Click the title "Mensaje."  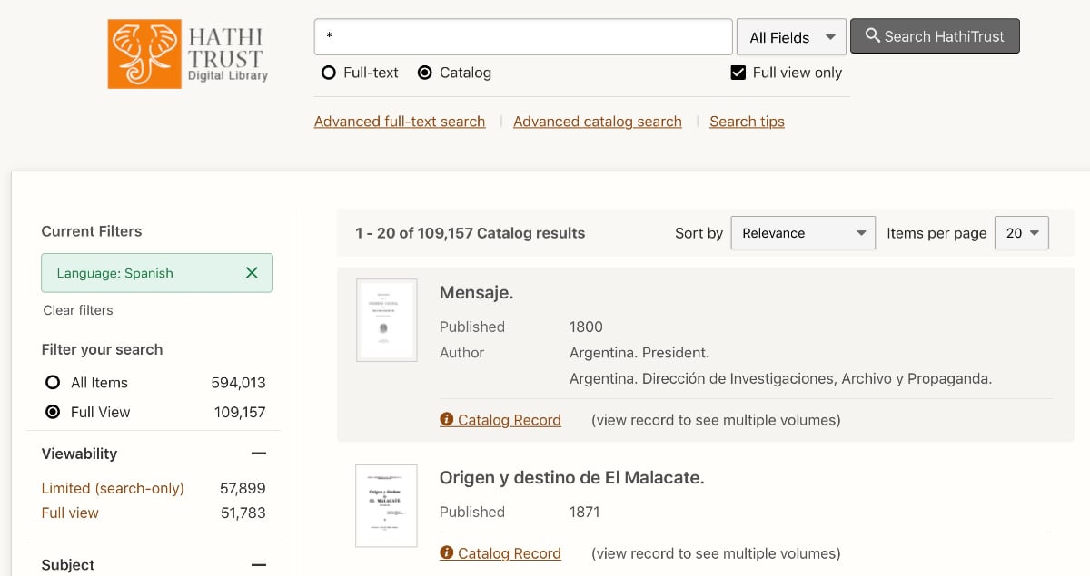point(477,293)
